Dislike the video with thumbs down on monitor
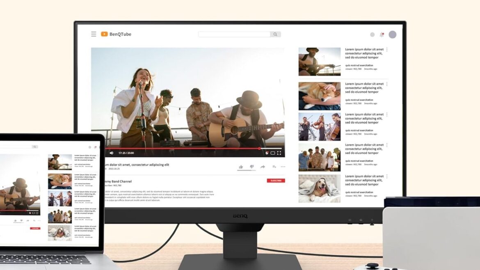Viewport: 480px width, 270px height. tap(251, 167)
